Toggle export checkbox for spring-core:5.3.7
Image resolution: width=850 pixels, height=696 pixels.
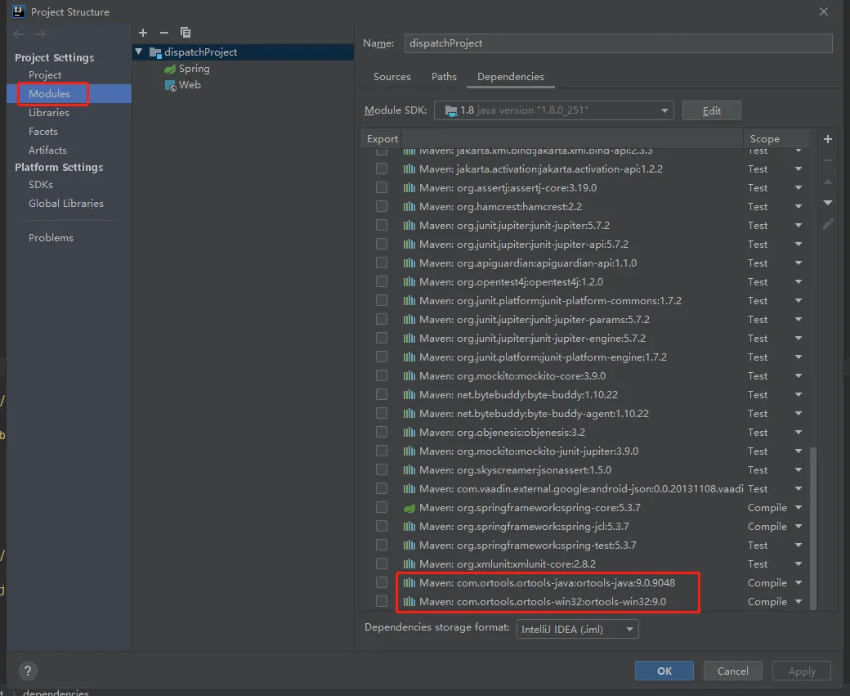382,507
